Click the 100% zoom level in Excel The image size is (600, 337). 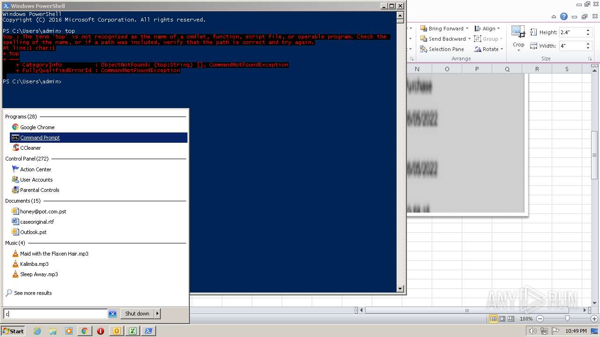click(x=526, y=319)
